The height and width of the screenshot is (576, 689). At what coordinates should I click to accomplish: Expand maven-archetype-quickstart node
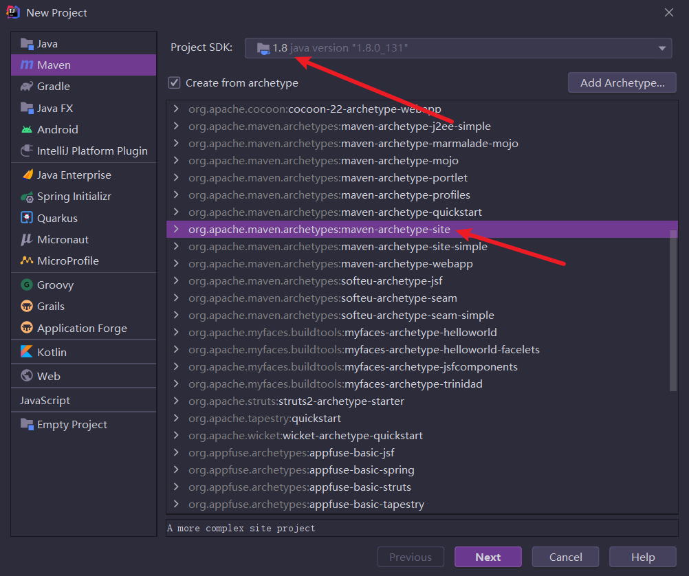pos(176,212)
